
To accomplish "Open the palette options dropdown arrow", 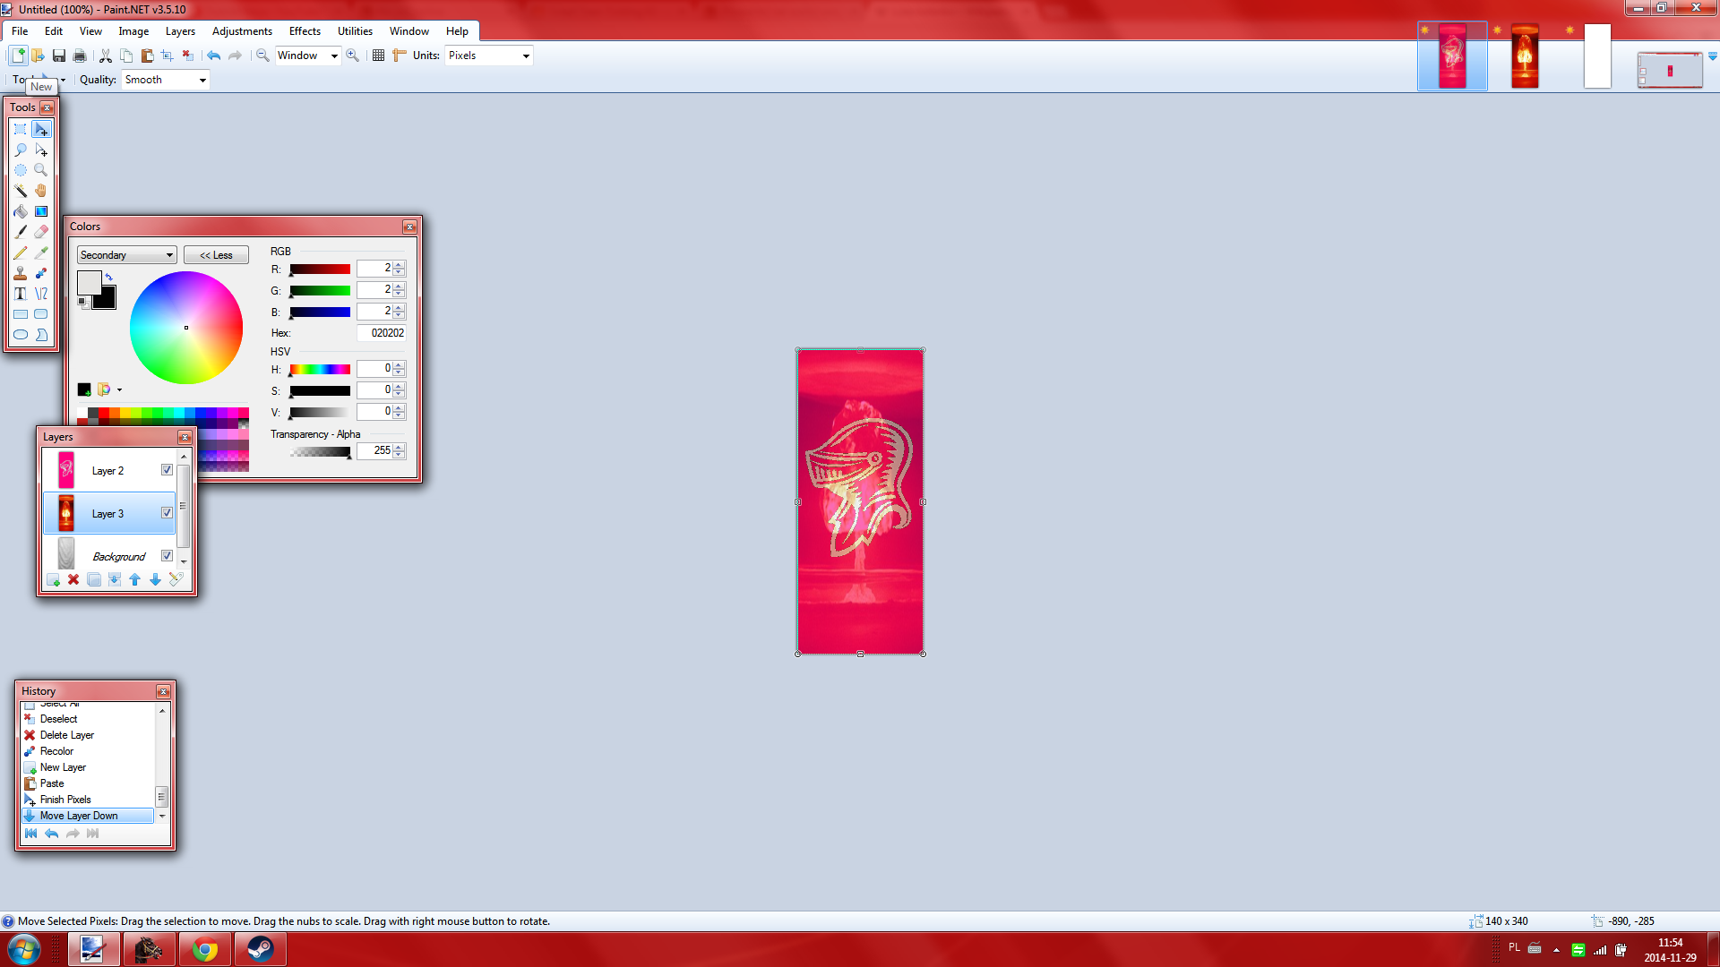I will coord(119,390).
